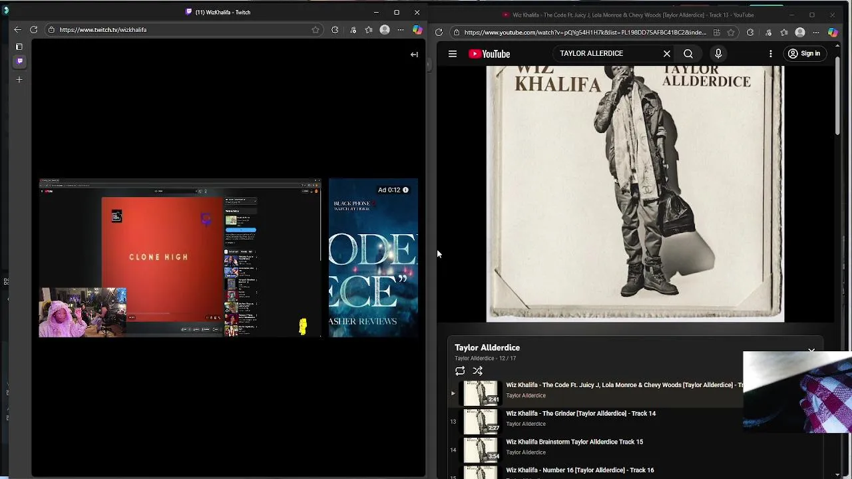The width and height of the screenshot is (852, 479).
Task: Play Brainstorm Track 15
Action: point(574,442)
